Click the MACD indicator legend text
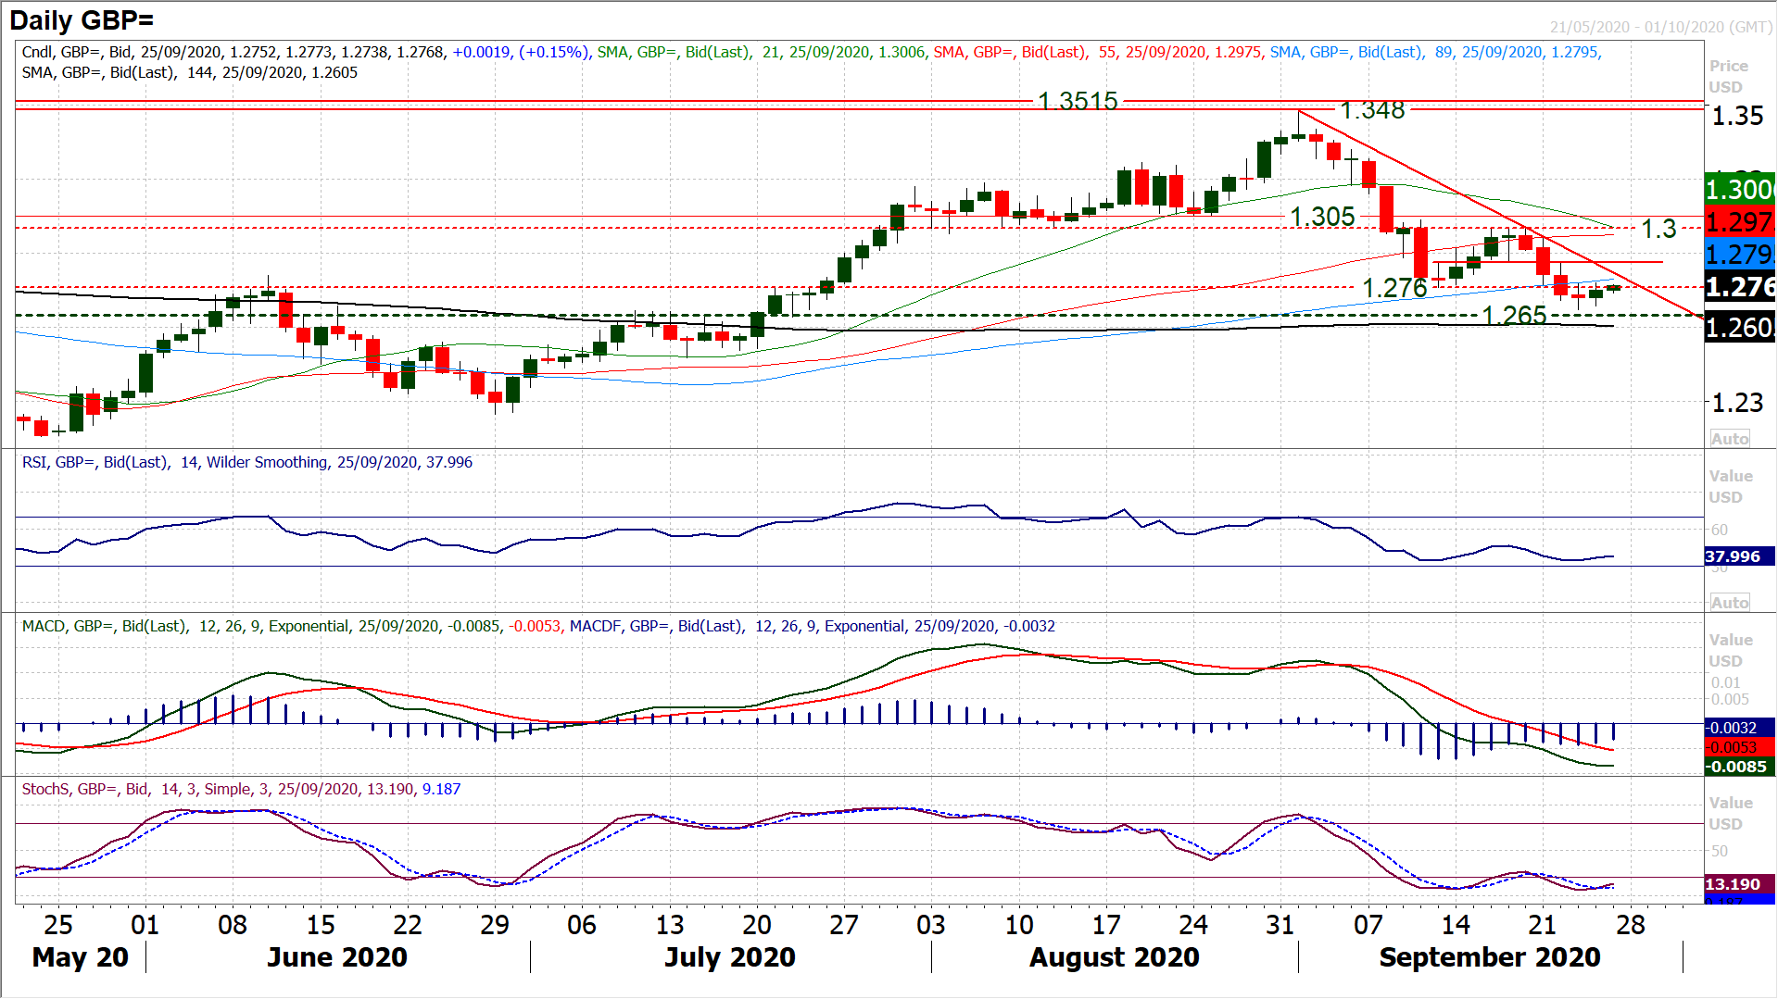 coord(537,626)
